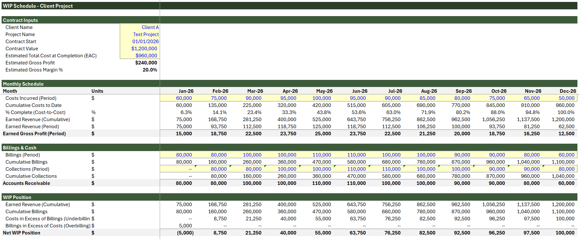Select the "Collections (Period)" row label
The height and width of the screenshot is (239, 580).
click(27, 169)
